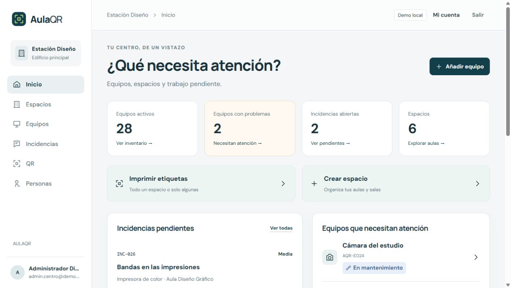This screenshot has width=511, height=288.
Task: Click Estación Diseño in the breadcrumb
Action: pyautogui.click(x=128, y=15)
